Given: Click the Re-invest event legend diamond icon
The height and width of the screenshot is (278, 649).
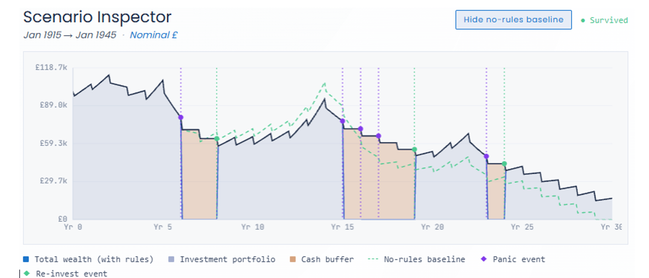Looking at the screenshot, I should (27, 273).
